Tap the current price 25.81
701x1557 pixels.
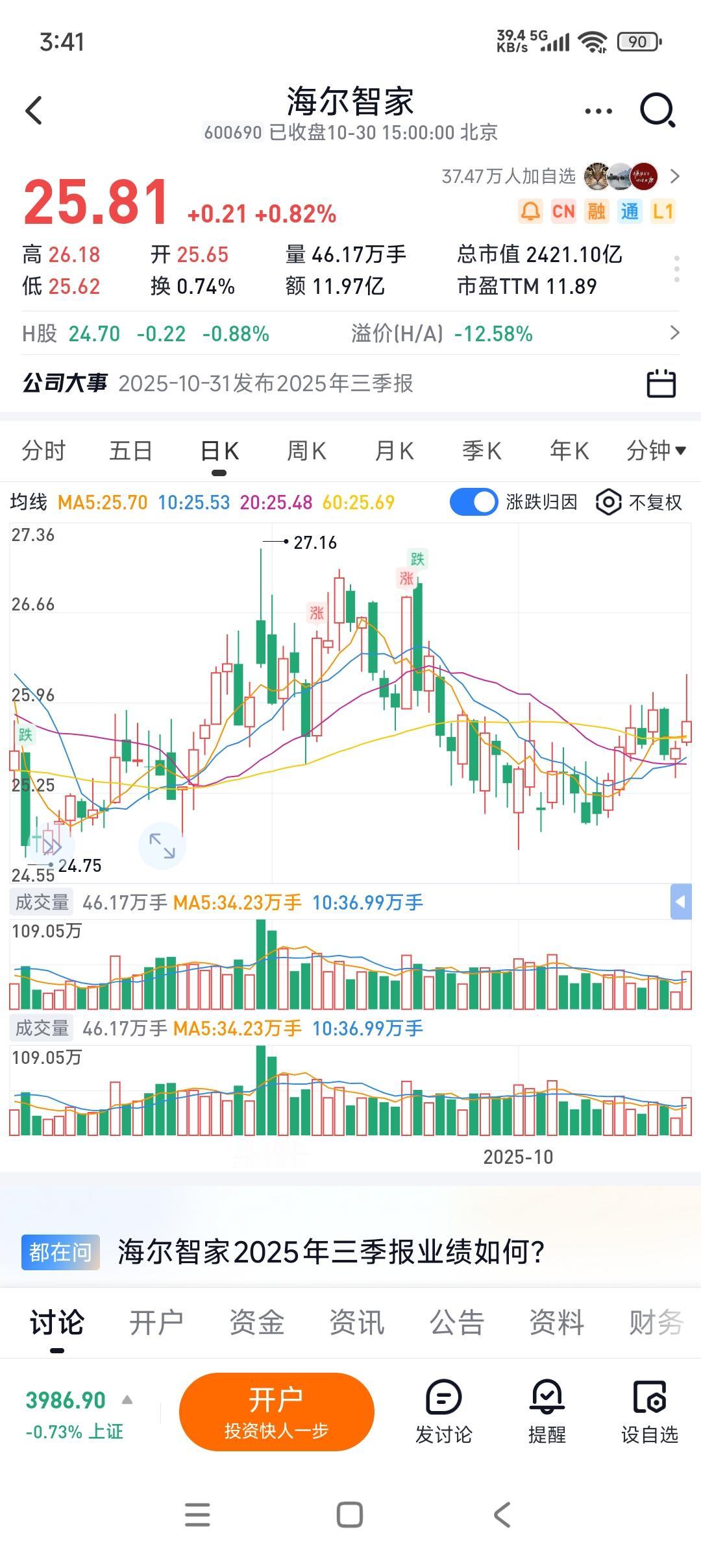(x=96, y=202)
